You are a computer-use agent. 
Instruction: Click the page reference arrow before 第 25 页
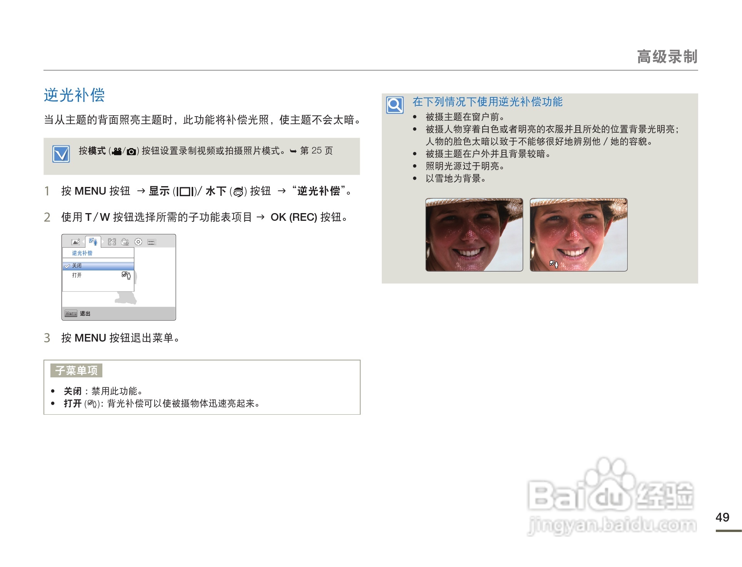pyautogui.click(x=293, y=152)
